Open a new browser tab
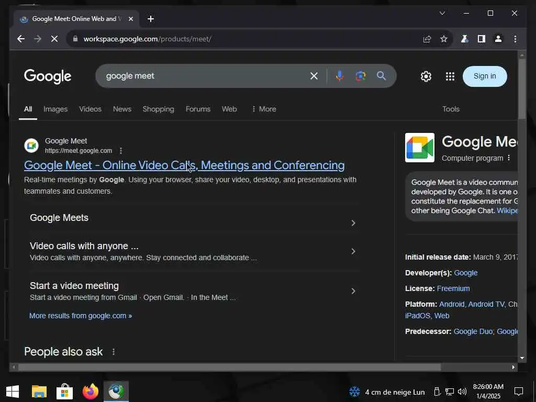Viewport: 536px width, 402px height. pyautogui.click(x=151, y=19)
